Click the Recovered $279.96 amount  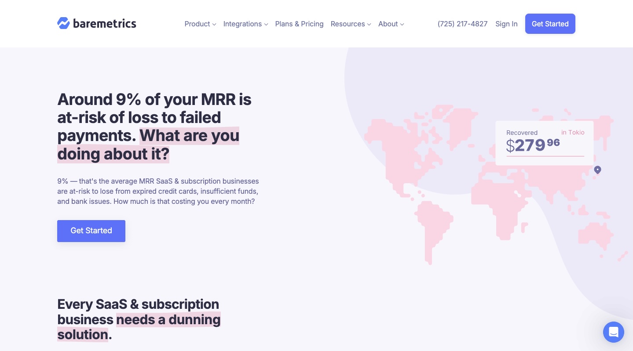point(533,145)
